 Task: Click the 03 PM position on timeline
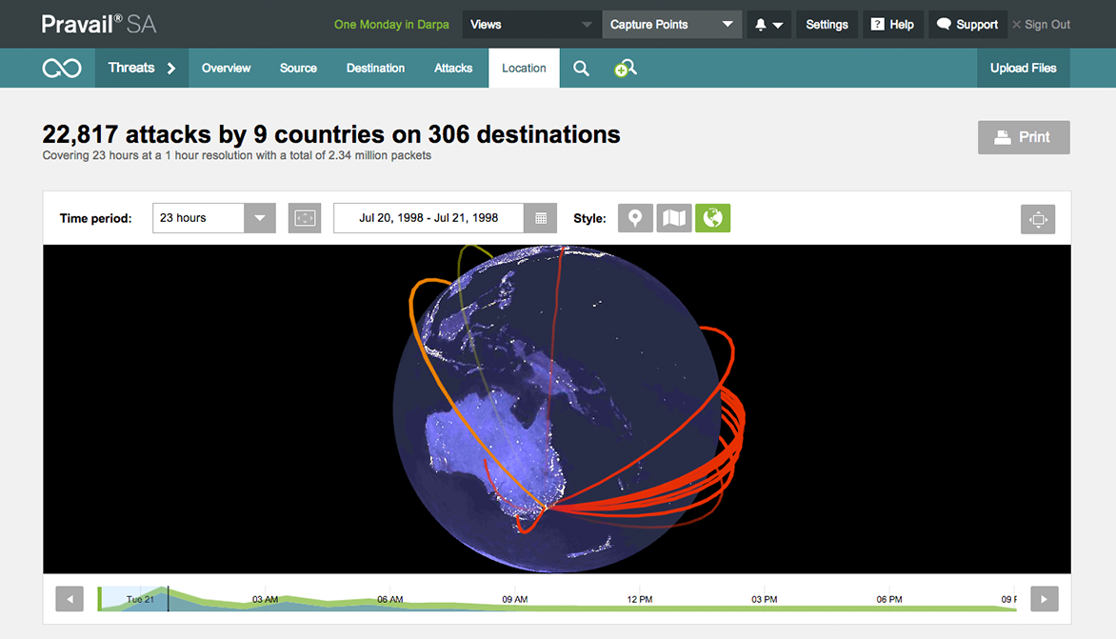765,599
